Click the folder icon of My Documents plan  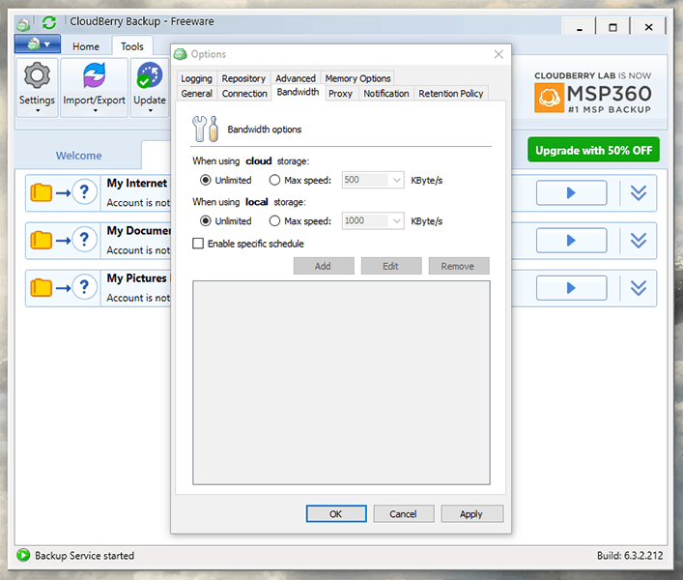coord(42,240)
